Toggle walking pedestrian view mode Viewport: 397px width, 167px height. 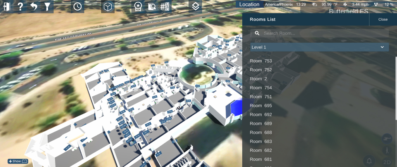(x=387, y=150)
